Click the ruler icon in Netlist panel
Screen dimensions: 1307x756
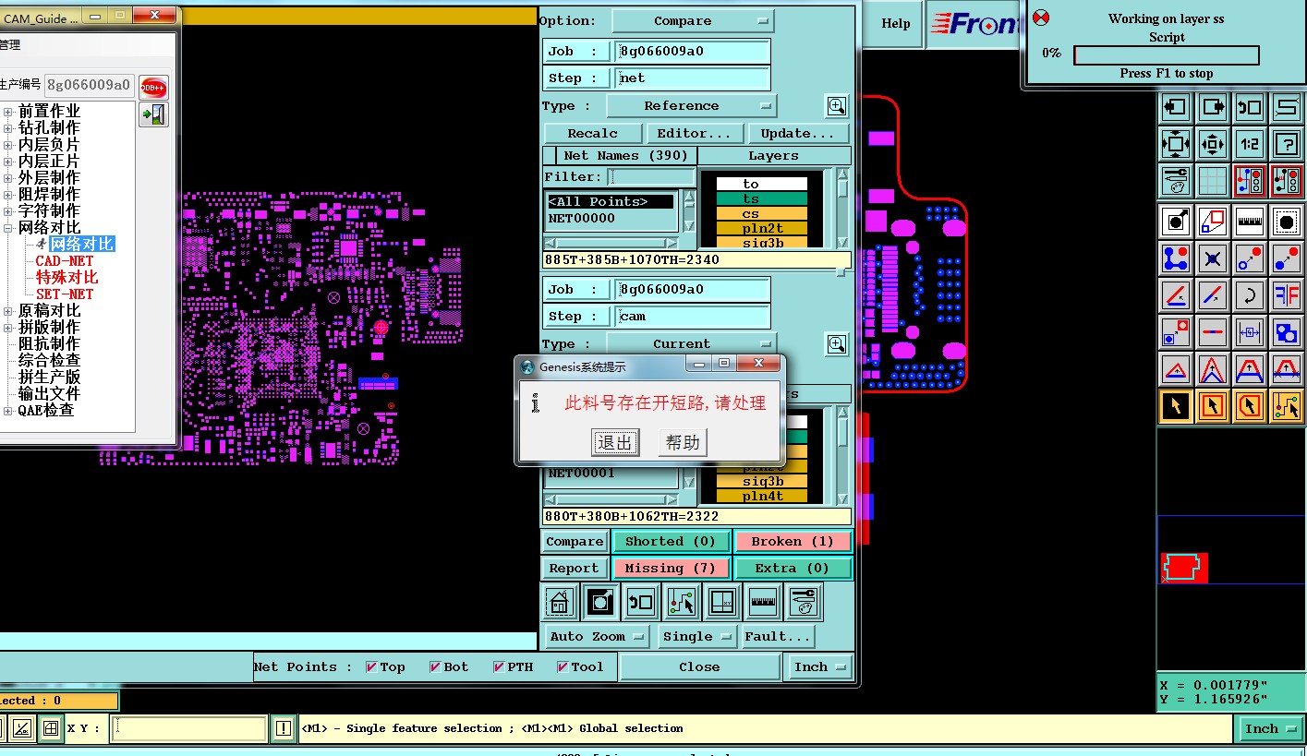click(763, 603)
